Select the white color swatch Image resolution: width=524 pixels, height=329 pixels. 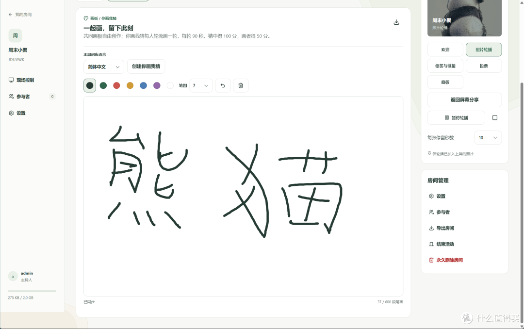coord(170,85)
